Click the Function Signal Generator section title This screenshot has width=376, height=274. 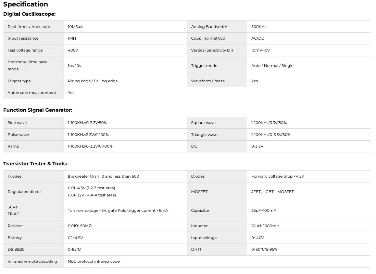tap(38, 110)
